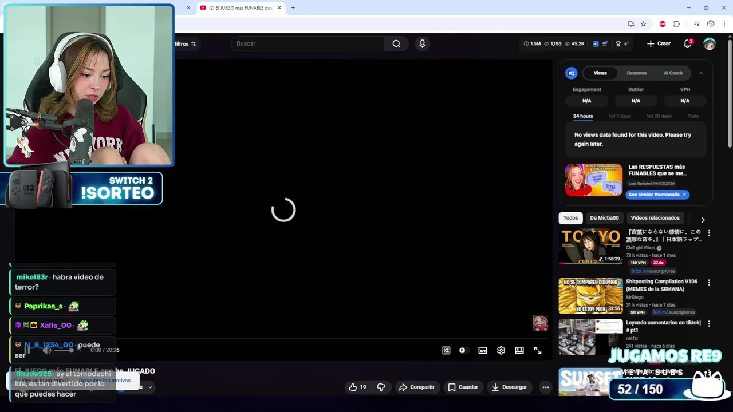Open Las RESPUESTAS más FUNABLES thumbnail

pos(593,180)
